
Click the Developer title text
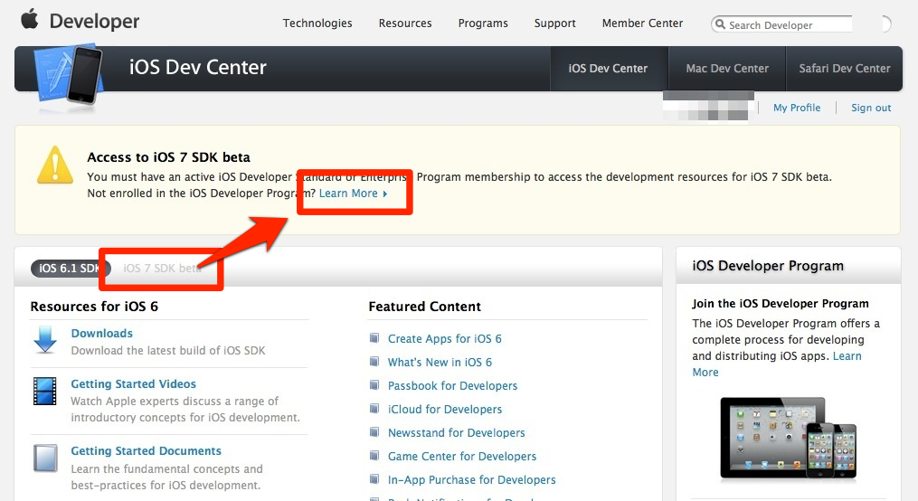pyautogui.click(x=94, y=21)
